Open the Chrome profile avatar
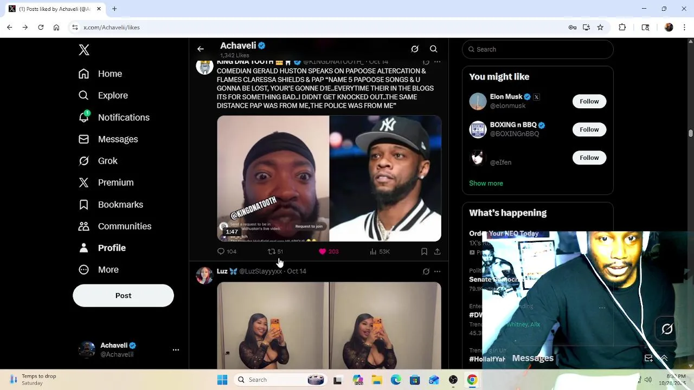This screenshot has width=694, height=390. coord(669,27)
